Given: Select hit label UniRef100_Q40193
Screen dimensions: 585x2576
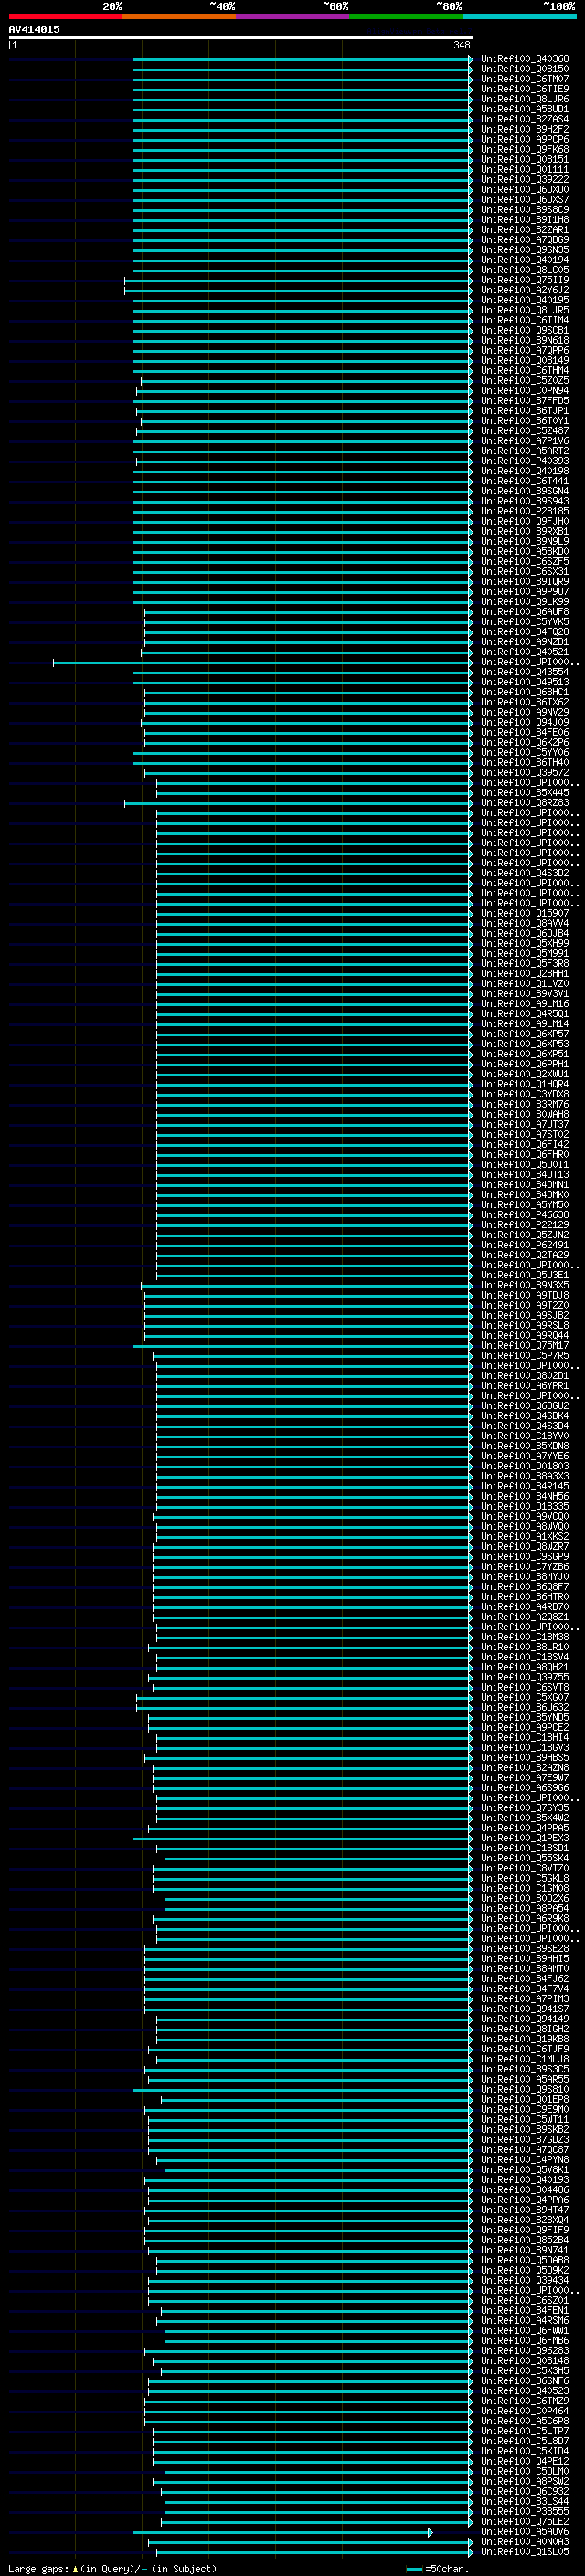Looking at the screenshot, I should (x=525, y=2180).
